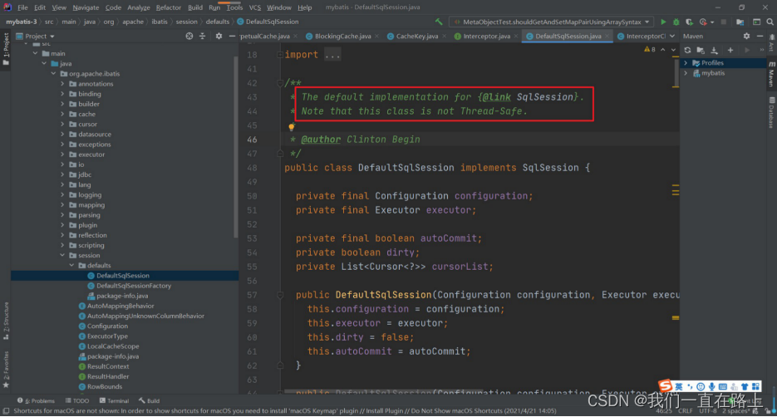Toggle the 1: Project tool window stripe button
This screenshot has height=417, width=777.
pyautogui.click(x=6, y=50)
